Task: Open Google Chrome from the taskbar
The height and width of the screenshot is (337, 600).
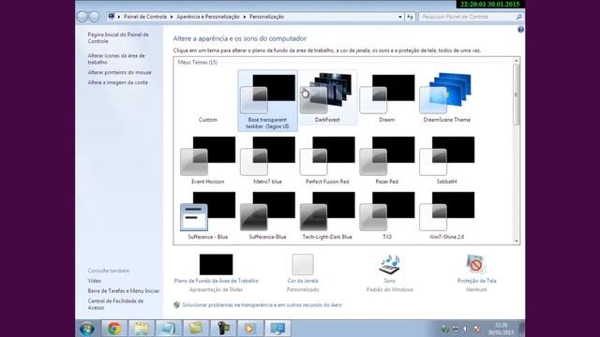Action: tap(114, 329)
